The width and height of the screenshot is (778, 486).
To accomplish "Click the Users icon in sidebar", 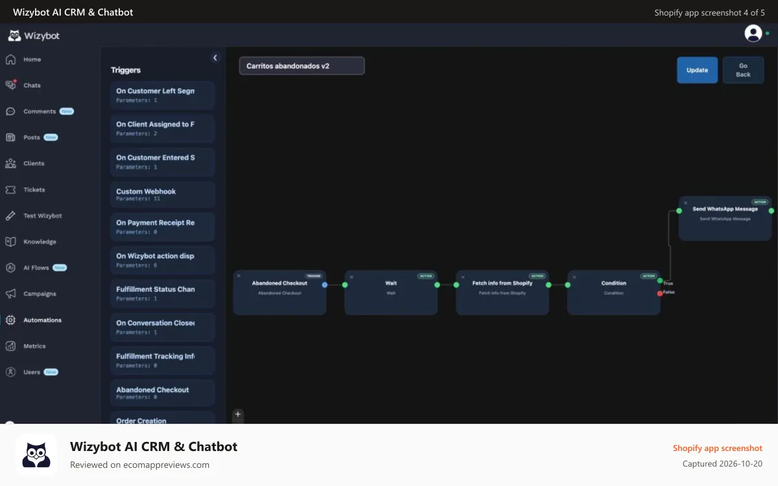I will 10,372.
